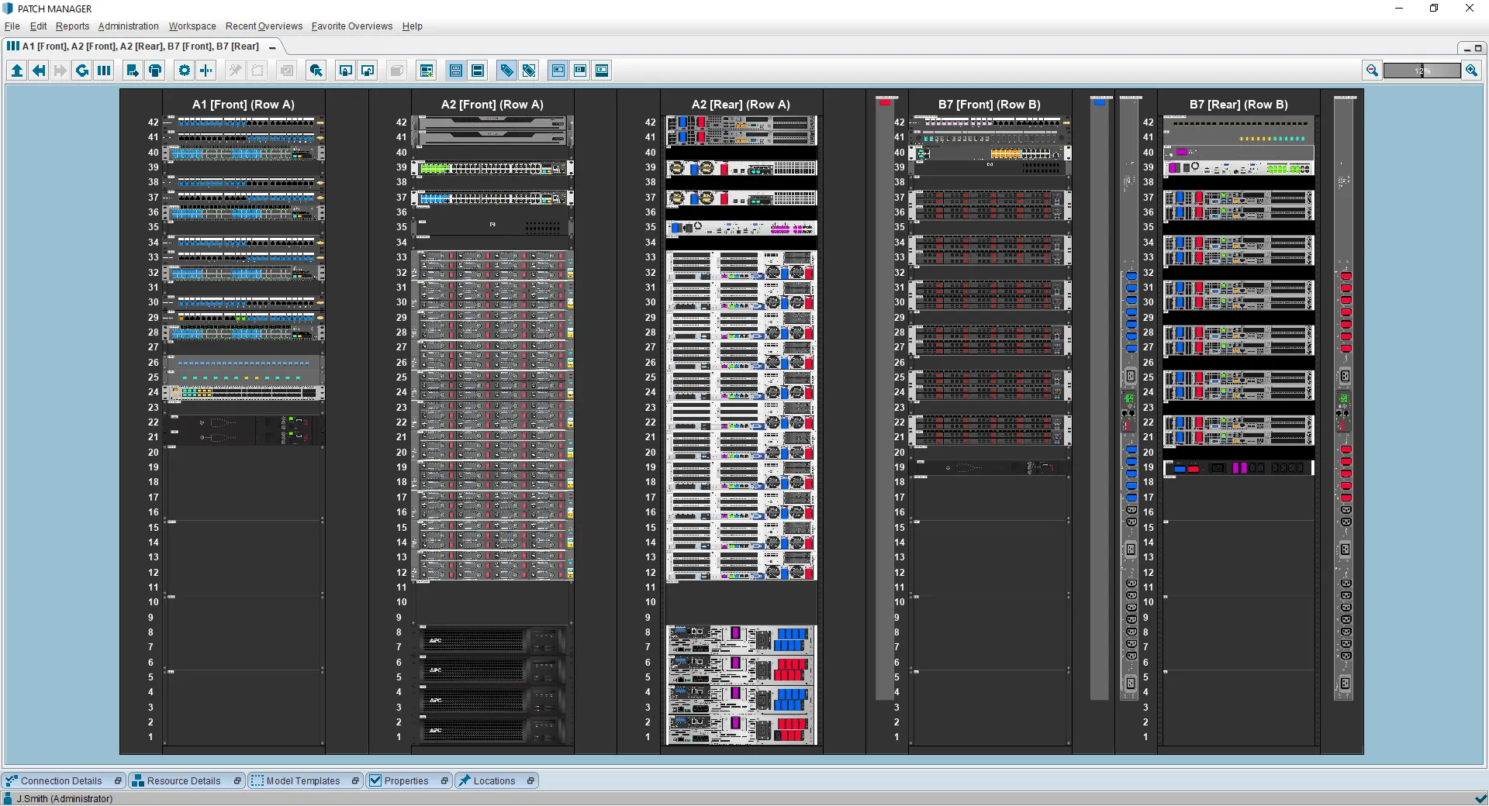This screenshot has width=1489, height=806.
Task: Click the zoom in magnifier icon
Action: [1471, 71]
